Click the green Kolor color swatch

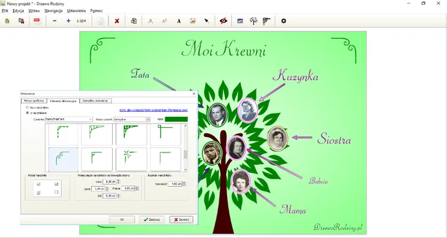pyautogui.click(x=176, y=119)
